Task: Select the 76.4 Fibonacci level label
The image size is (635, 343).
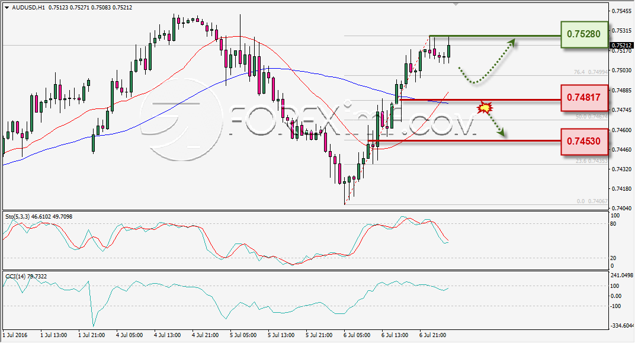Action: 591,72
